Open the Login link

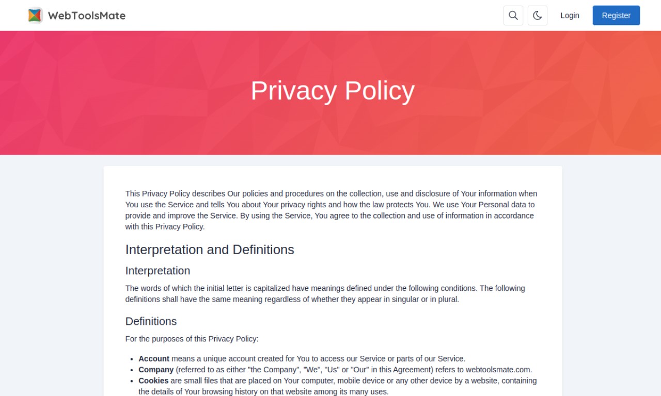(x=570, y=15)
